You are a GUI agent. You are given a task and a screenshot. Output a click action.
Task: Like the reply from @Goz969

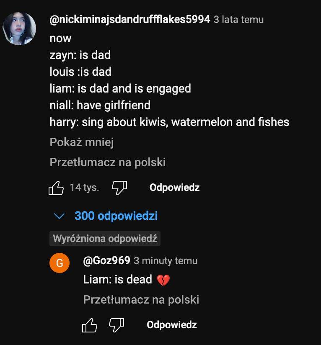tap(90, 325)
